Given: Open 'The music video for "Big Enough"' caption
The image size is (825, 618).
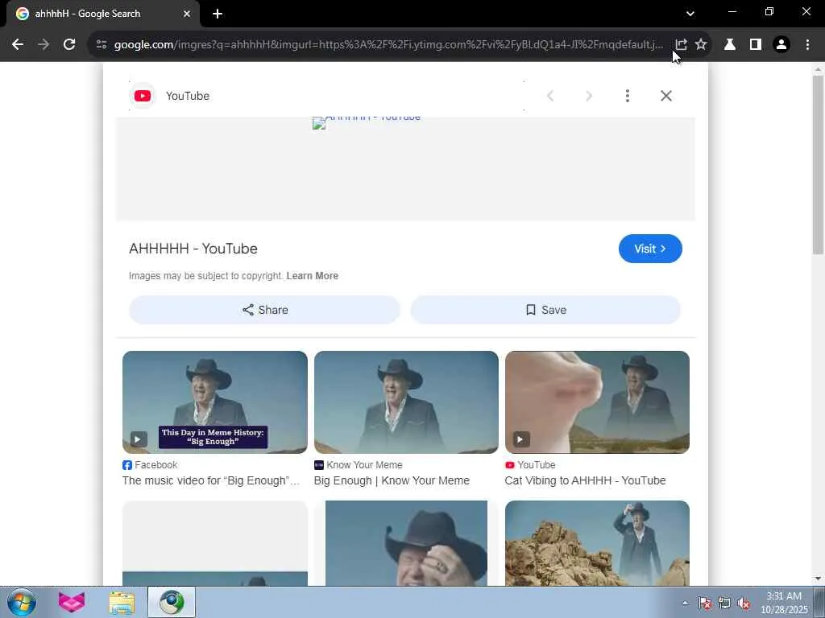Looking at the screenshot, I should 210,480.
